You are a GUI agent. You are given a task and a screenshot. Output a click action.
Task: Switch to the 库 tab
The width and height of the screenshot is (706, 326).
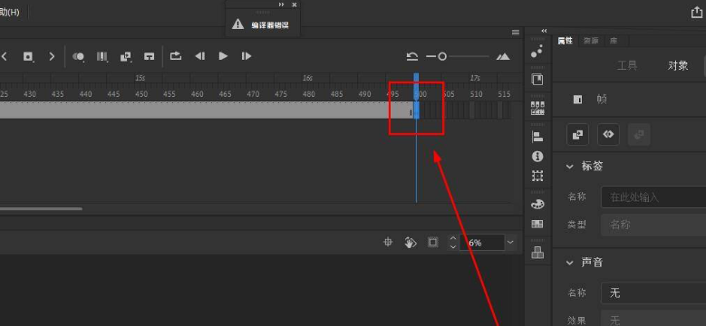(x=614, y=41)
